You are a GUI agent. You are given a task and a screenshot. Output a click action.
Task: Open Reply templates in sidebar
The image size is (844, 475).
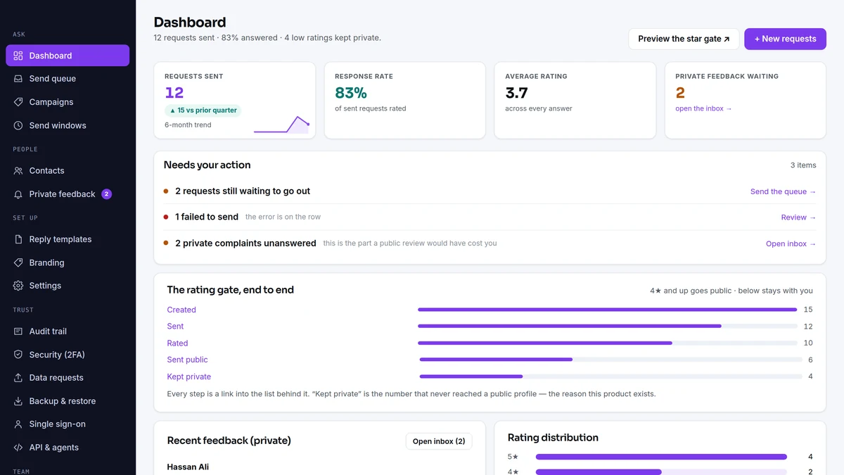68,239
